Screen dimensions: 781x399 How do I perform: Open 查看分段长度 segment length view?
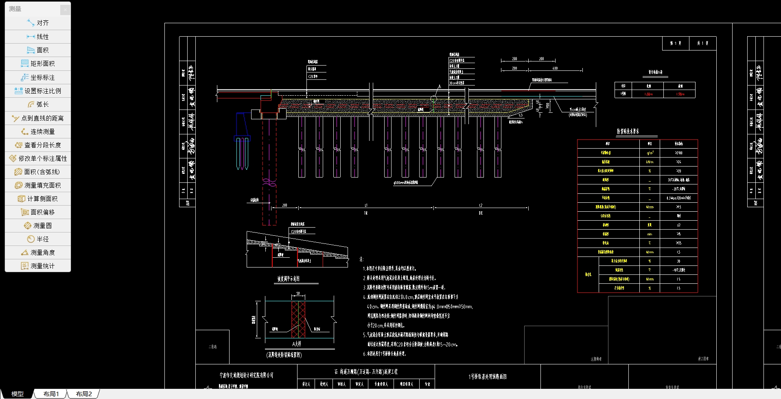point(38,145)
